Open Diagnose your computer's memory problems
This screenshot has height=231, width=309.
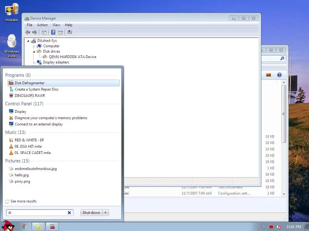[51, 118]
